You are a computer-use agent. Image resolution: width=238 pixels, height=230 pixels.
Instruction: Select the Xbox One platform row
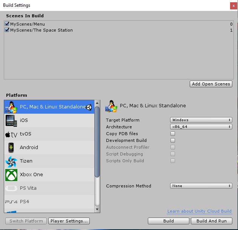click(49, 175)
